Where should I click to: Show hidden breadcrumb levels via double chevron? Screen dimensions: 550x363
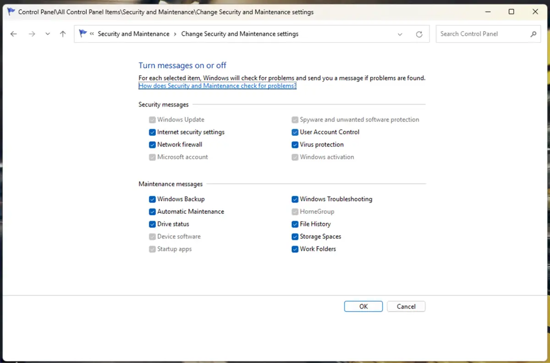tap(92, 34)
